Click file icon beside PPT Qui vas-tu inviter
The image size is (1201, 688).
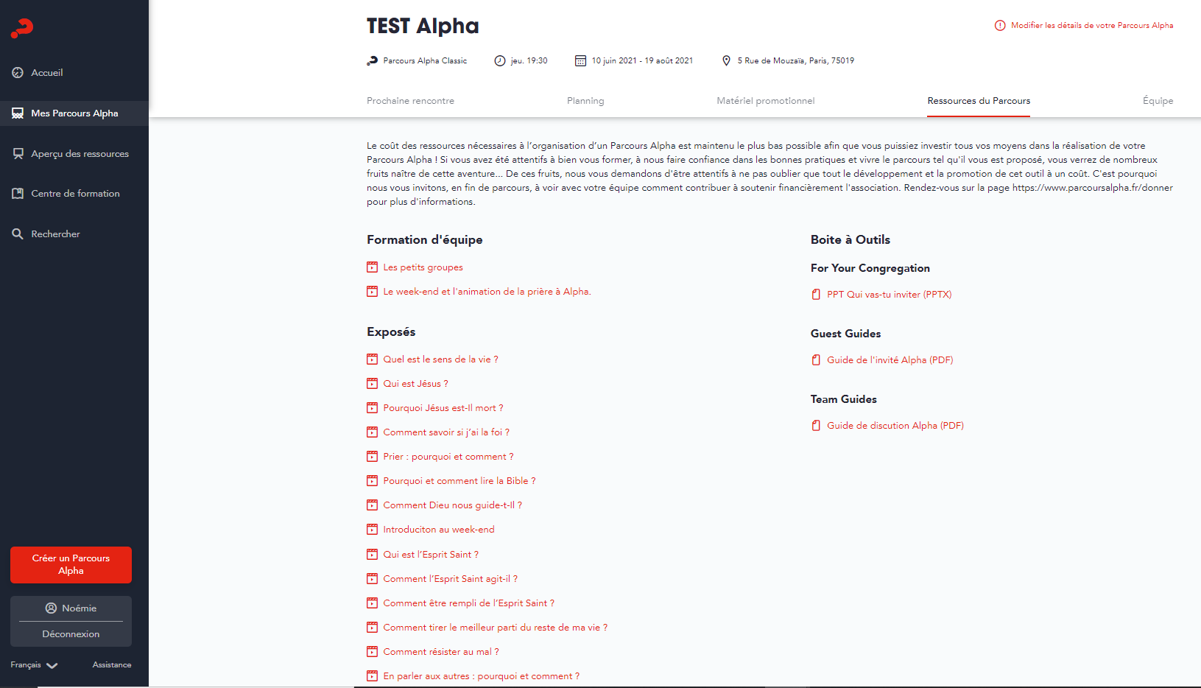tap(816, 295)
